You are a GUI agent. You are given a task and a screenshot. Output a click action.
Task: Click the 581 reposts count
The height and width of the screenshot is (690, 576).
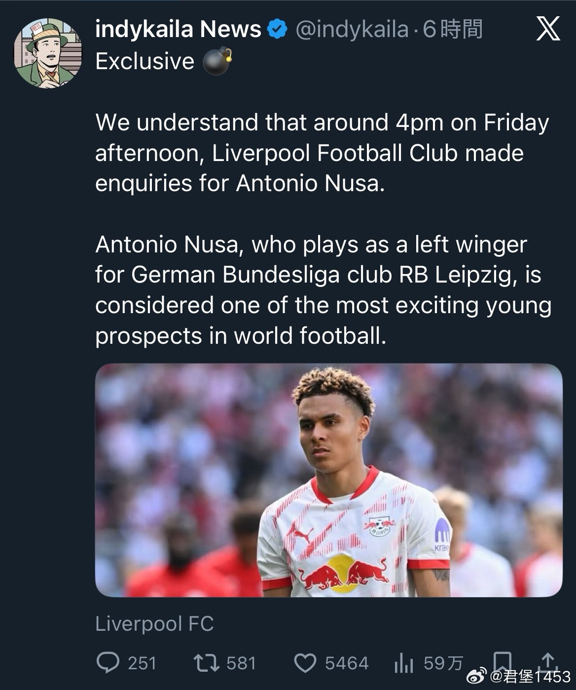[x=241, y=663]
